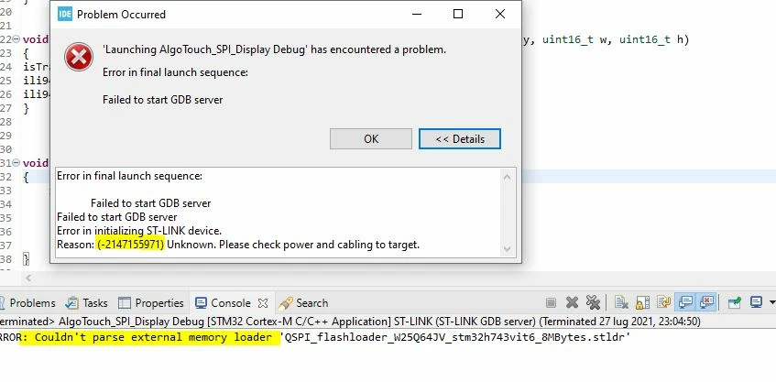Collapse the function fold at line 22
The height and width of the screenshot is (382, 776).
tap(16, 39)
